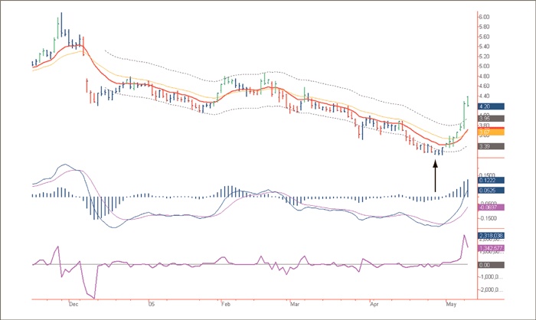Select the May label on date axis
Viewport: 536px width, 320px height.
(x=451, y=303)
